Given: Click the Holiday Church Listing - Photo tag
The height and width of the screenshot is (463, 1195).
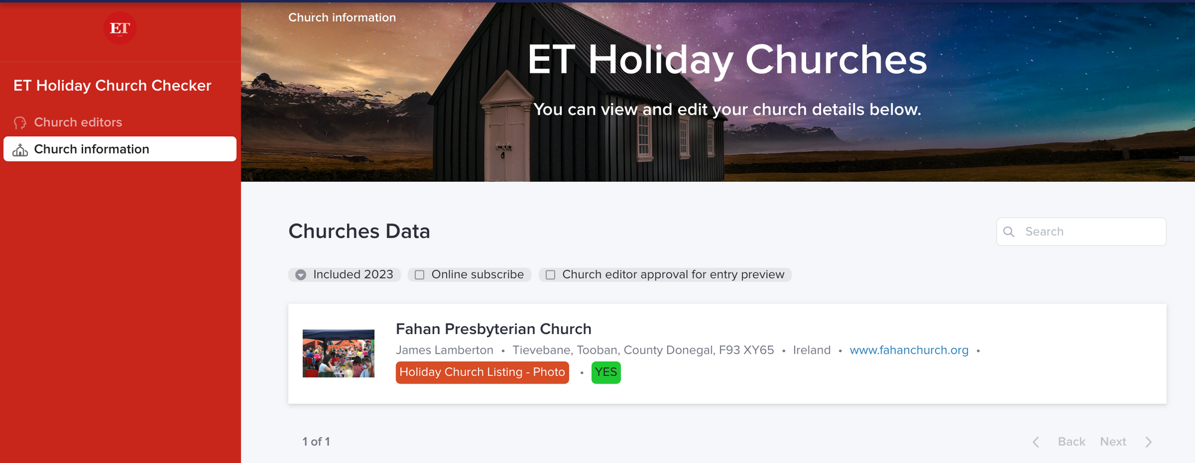Looking at the screenshot, I should pos(482,372).
